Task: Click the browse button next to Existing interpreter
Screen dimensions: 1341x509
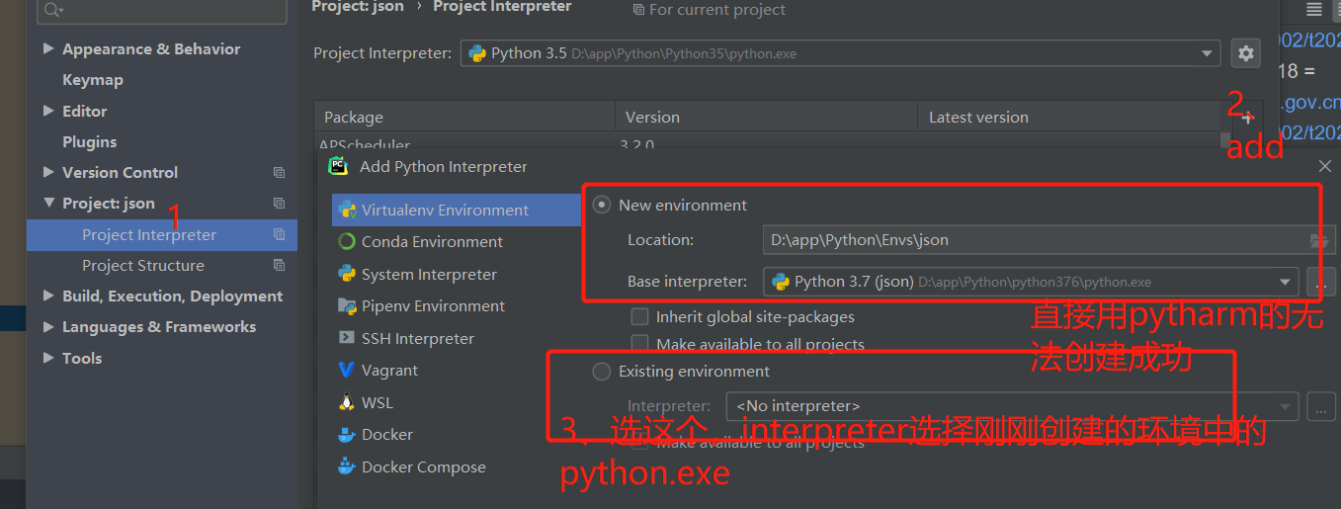Action: (1320, 405)
